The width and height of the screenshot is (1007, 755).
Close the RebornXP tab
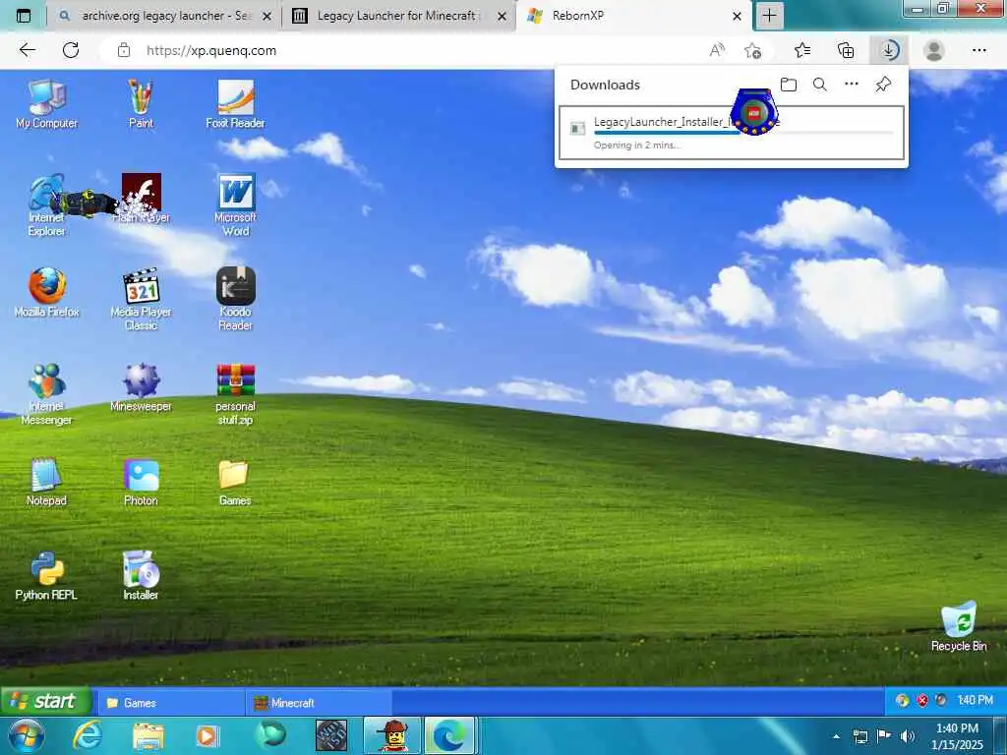point(738,16)
